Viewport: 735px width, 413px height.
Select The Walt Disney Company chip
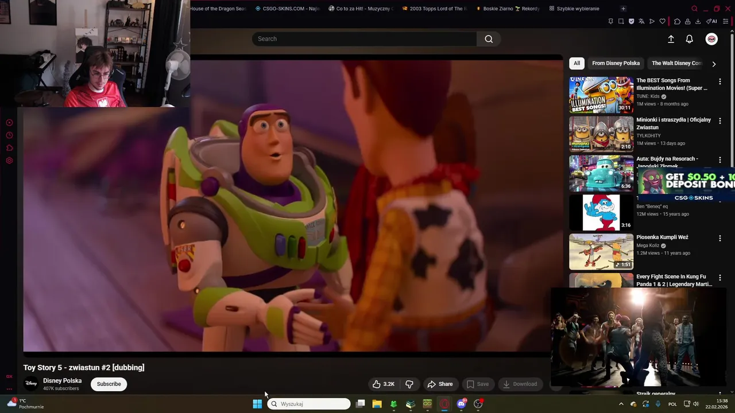[x=676, y=63]
